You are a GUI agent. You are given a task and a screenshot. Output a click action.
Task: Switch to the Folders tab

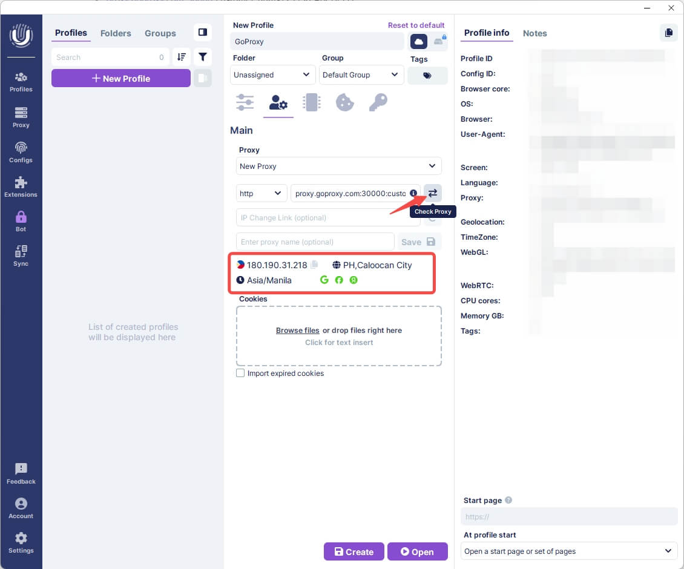pos(116,33)
